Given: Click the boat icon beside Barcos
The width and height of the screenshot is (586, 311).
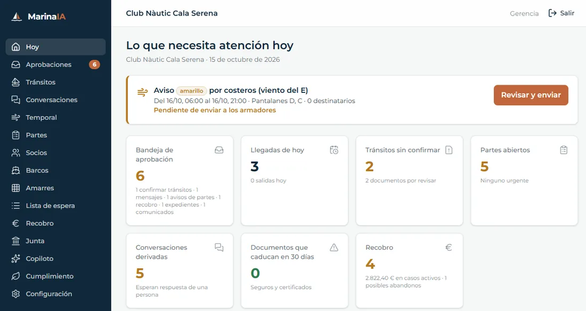Looking at the screenshot, I should pos(15,170).
